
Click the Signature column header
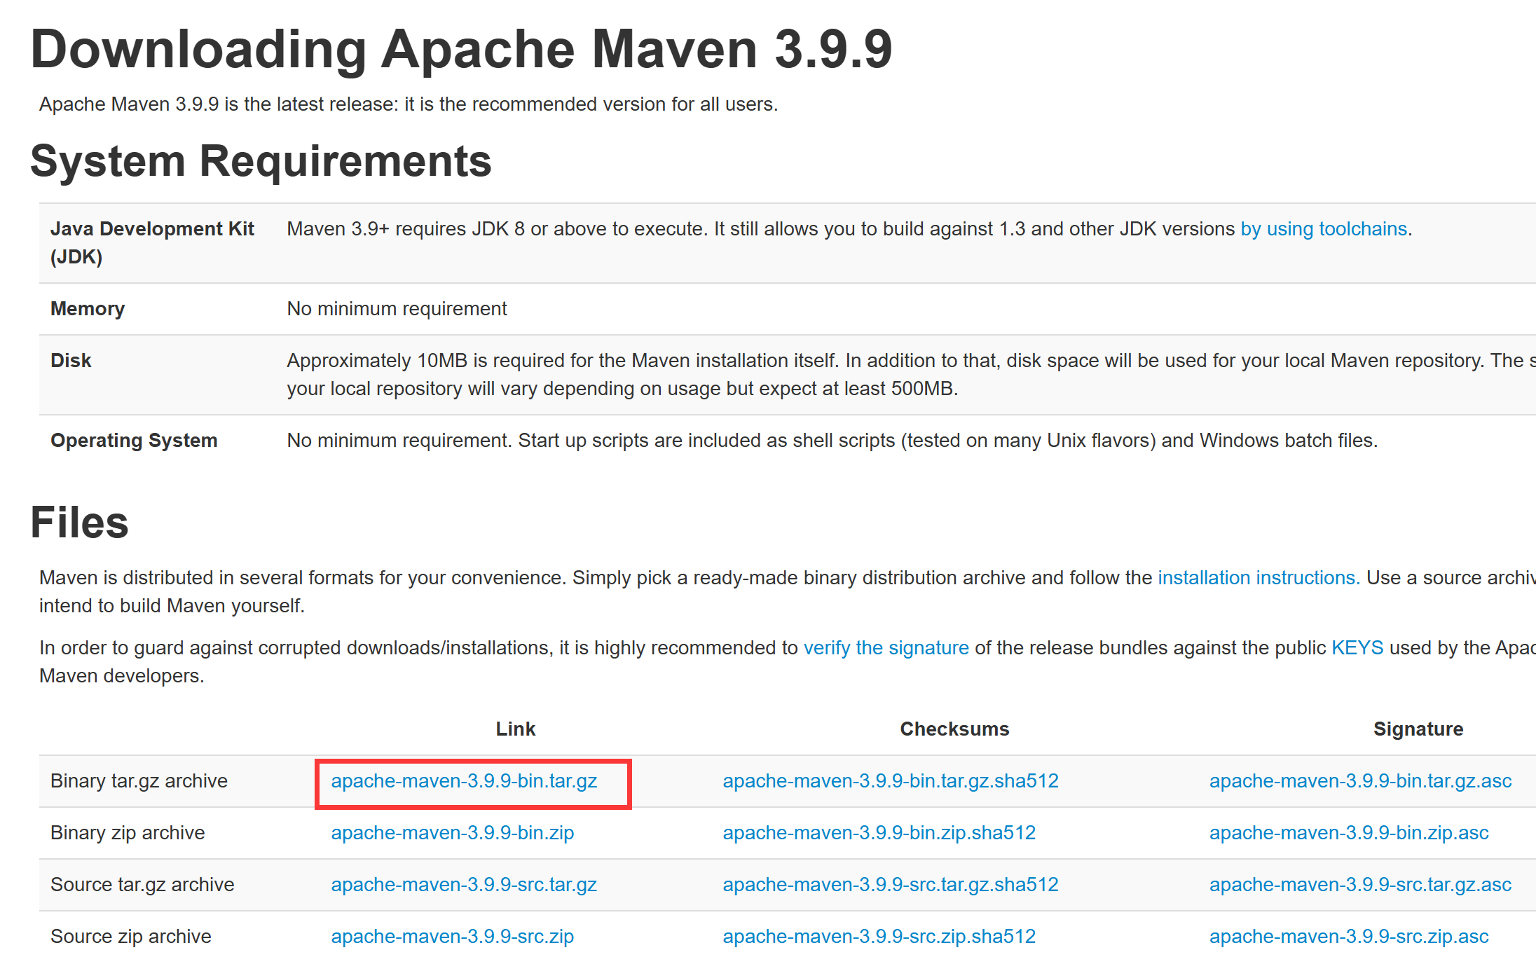pos(1418,729)
